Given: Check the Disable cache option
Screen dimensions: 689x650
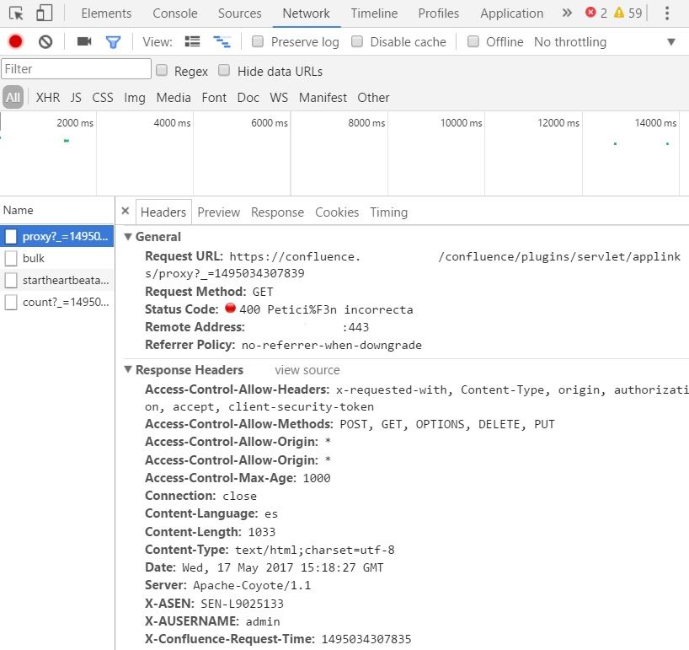Looking at the screenshot, I should tap(357, 41).
